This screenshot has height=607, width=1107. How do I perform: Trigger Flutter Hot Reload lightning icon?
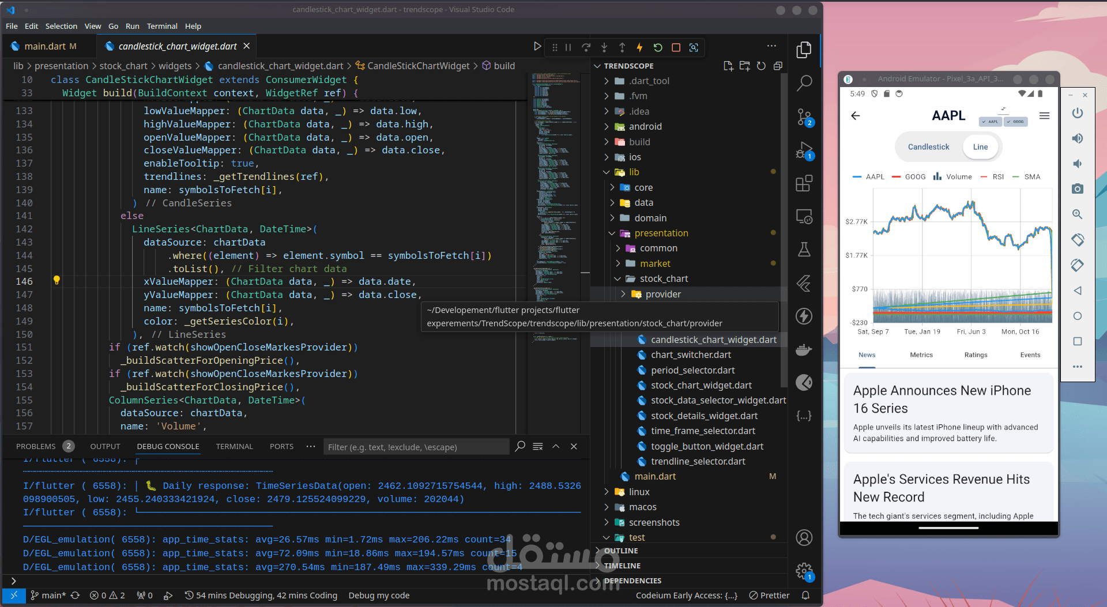(x=639, y=47)
